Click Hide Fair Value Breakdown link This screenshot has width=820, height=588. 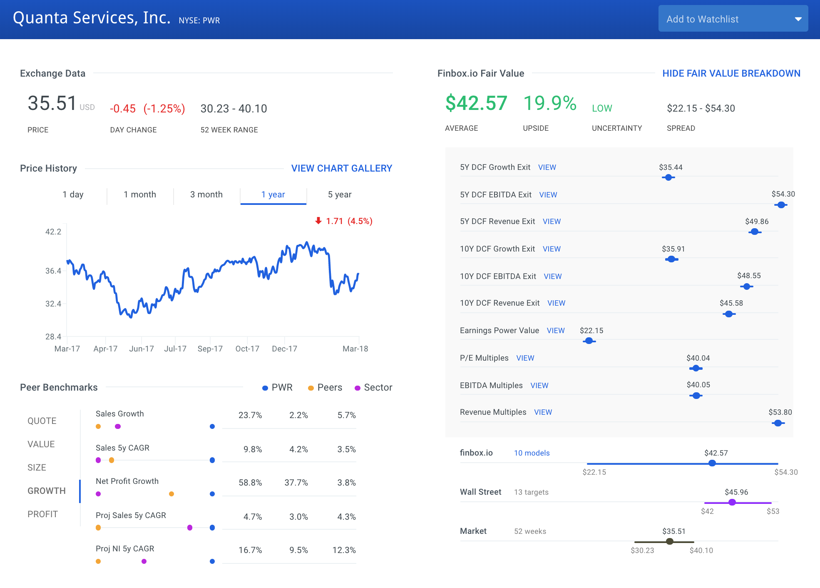click(x=731, y=73)
